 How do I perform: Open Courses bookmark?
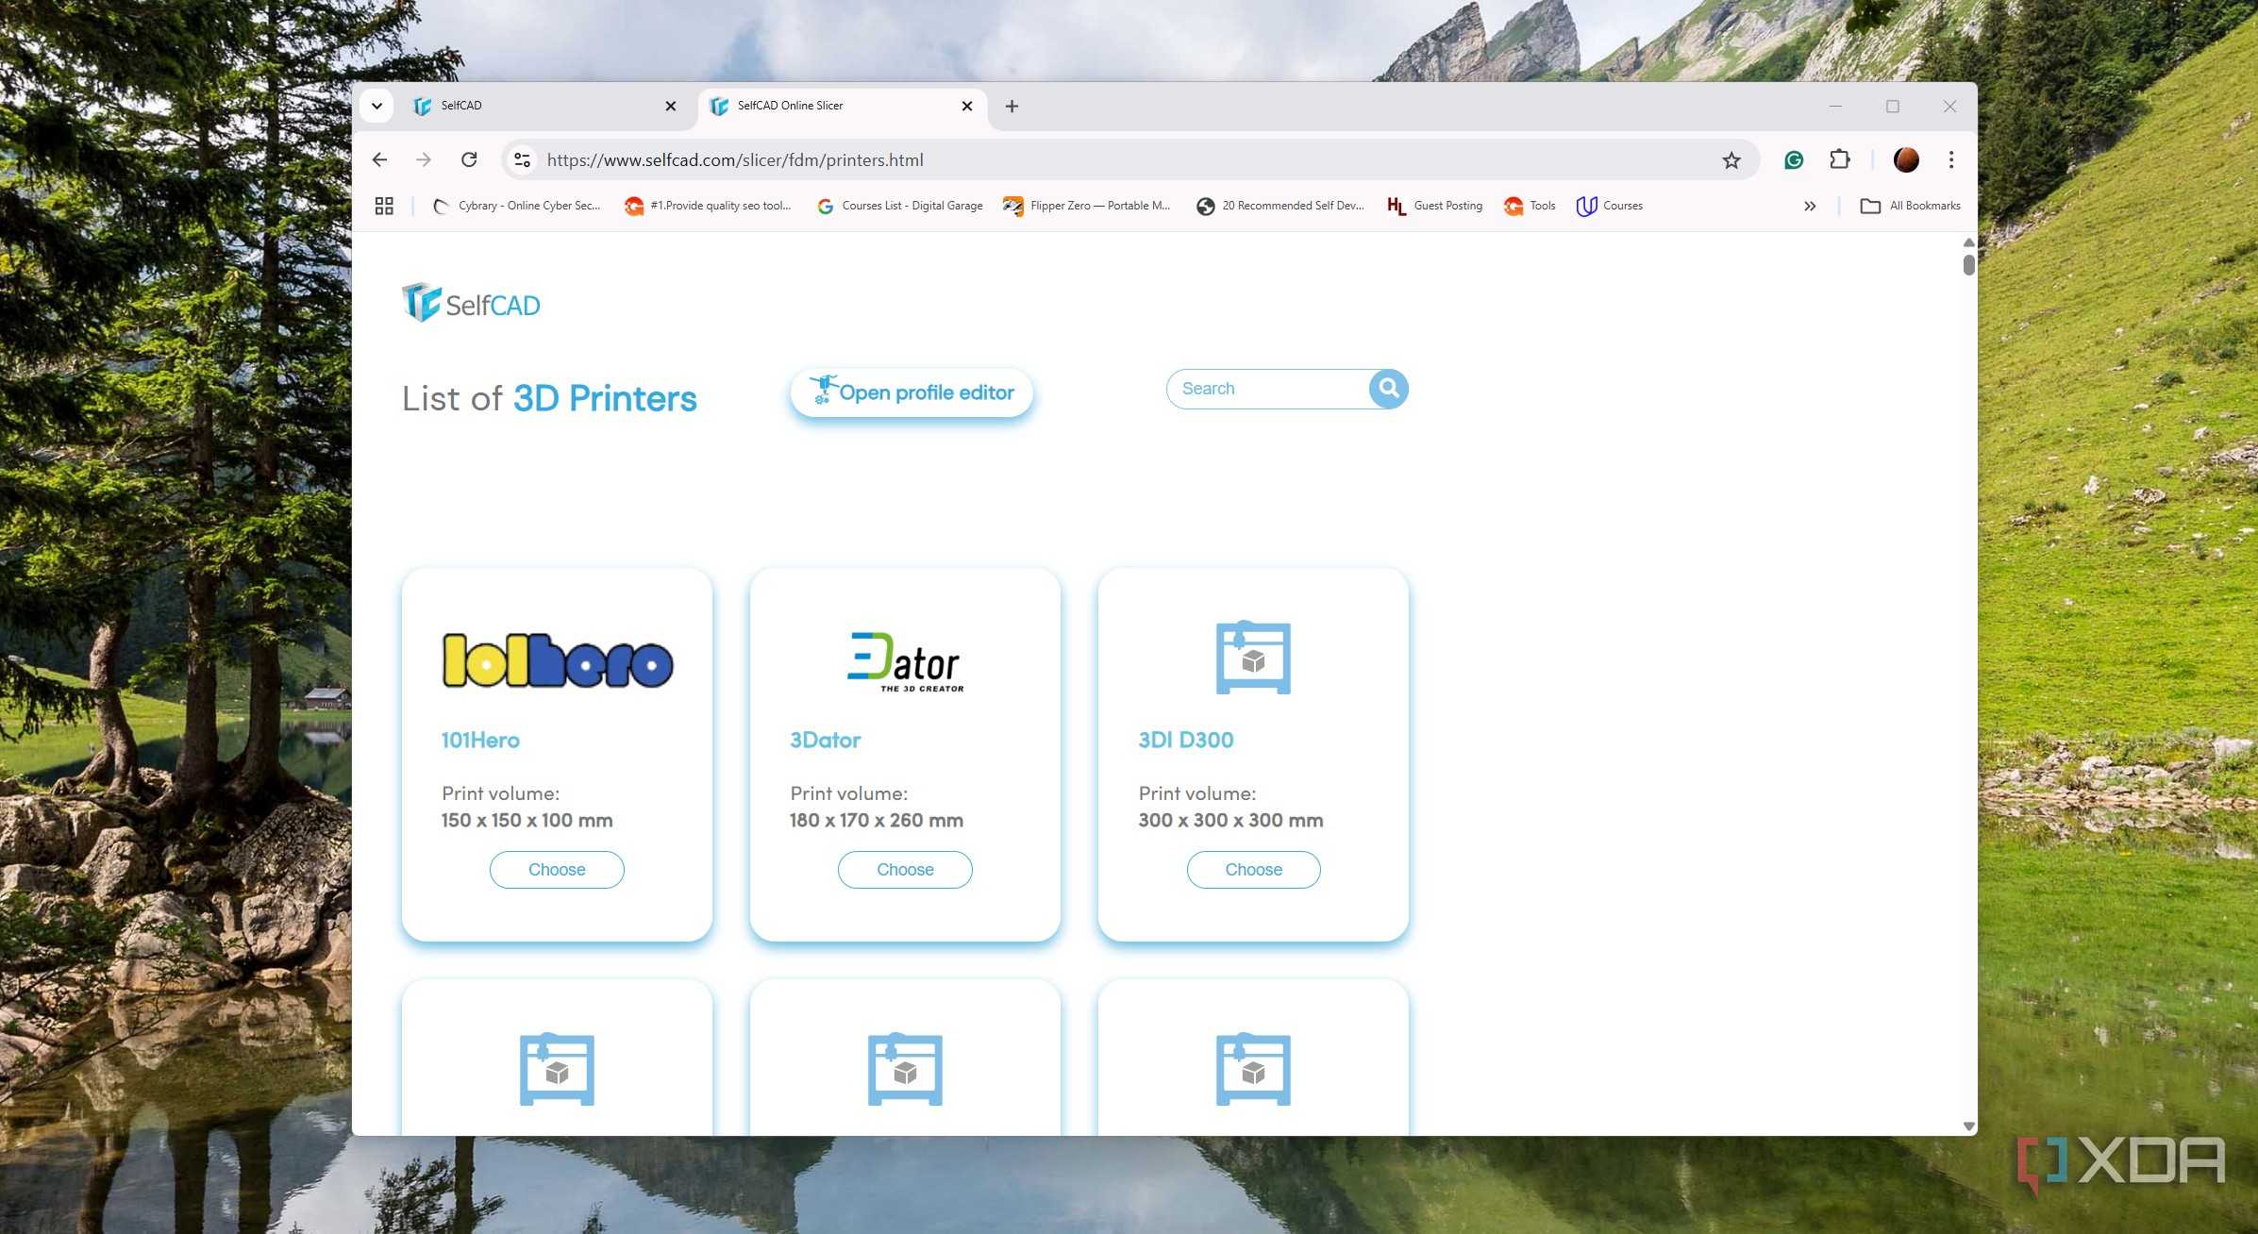point(1610,206)
